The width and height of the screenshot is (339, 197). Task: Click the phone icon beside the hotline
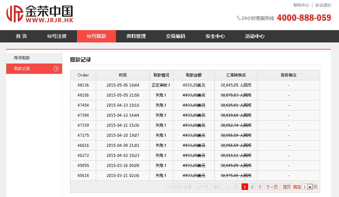coord(239,18)
